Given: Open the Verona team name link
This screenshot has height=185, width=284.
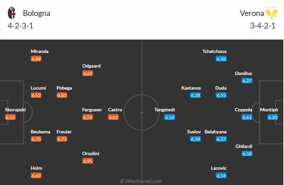Looking at the screenshot, I should [x=252, y=13].
